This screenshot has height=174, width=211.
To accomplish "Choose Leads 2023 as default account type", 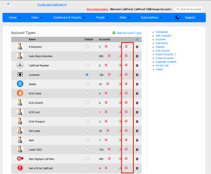I will (87, 149).
